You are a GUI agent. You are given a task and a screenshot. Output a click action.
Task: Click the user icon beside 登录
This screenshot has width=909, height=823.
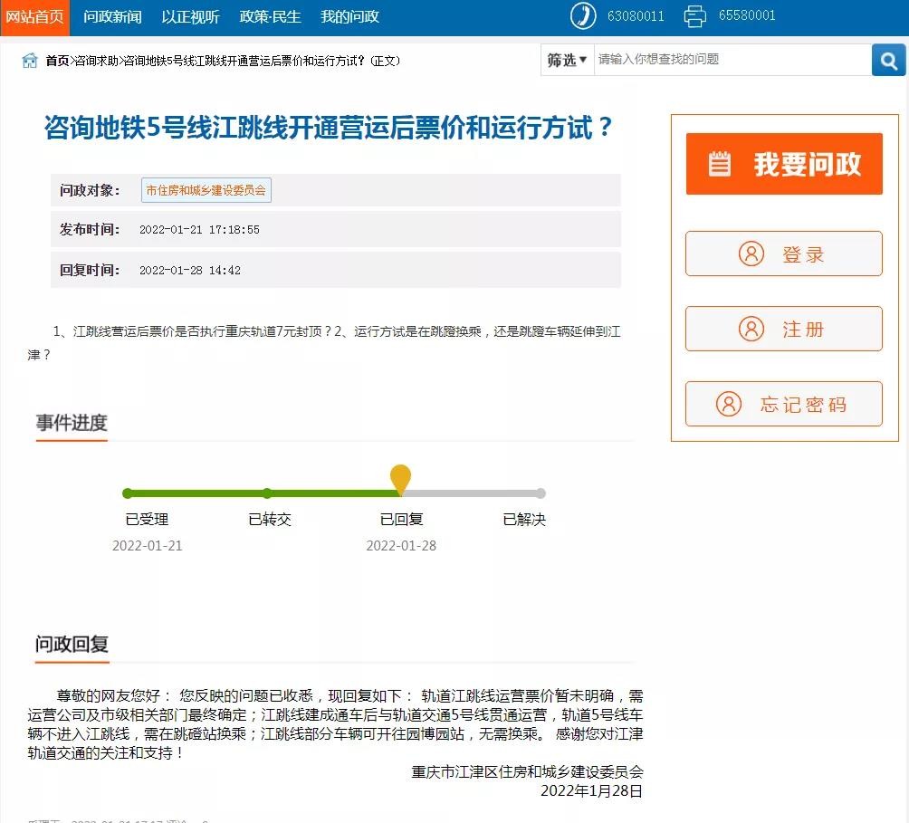(x=751, y=254)
